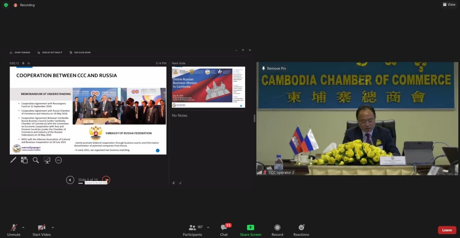Open the Reactions menu
Screen dimensions: 460x238
click(x=301, y=230)
